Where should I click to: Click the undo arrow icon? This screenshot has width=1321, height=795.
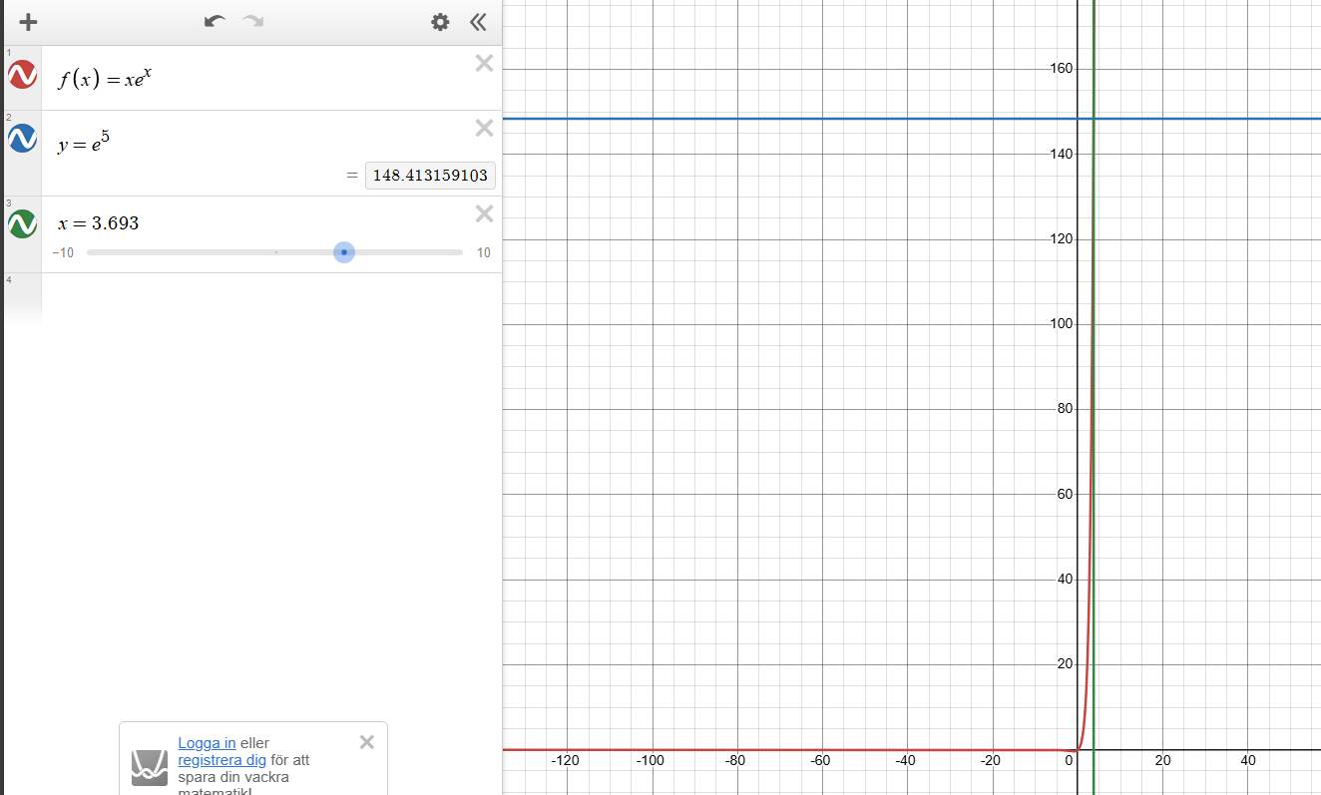tap(215, 22)
